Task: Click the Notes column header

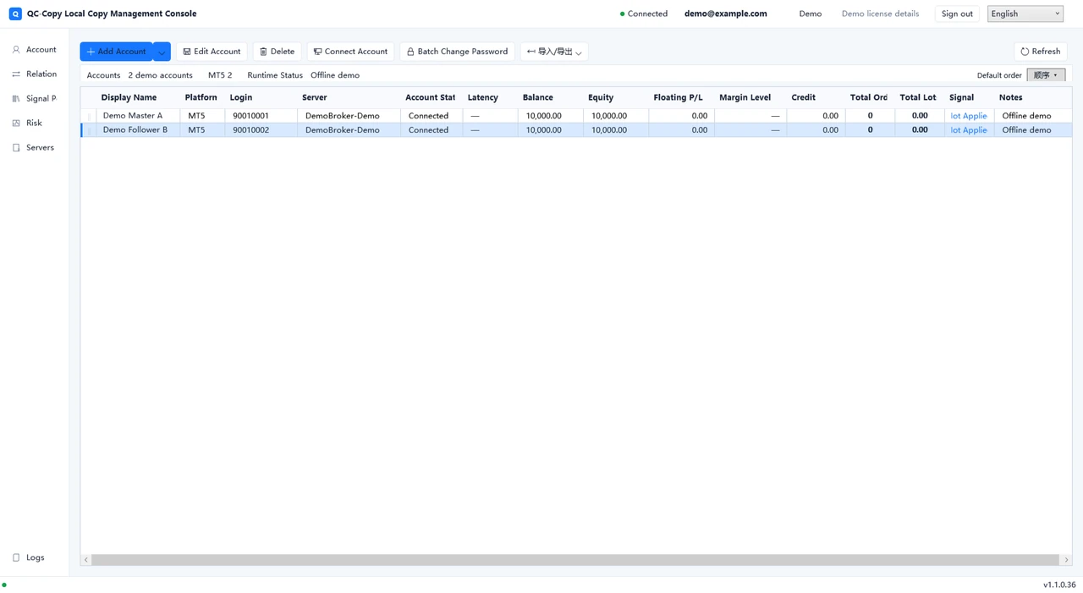Action: pyautogui.click(x=1010, y=97)
